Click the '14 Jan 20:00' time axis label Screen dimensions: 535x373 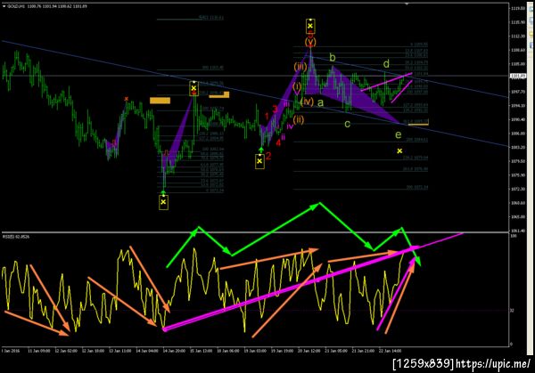(174, 351)
